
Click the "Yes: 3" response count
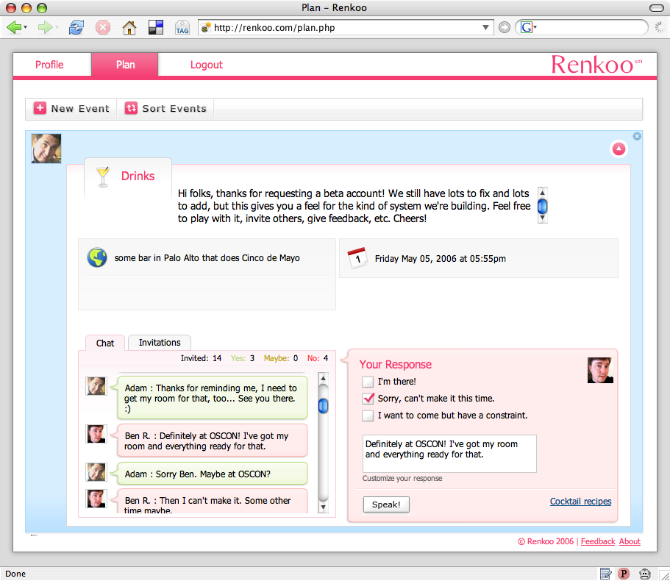tap(243, 358)
